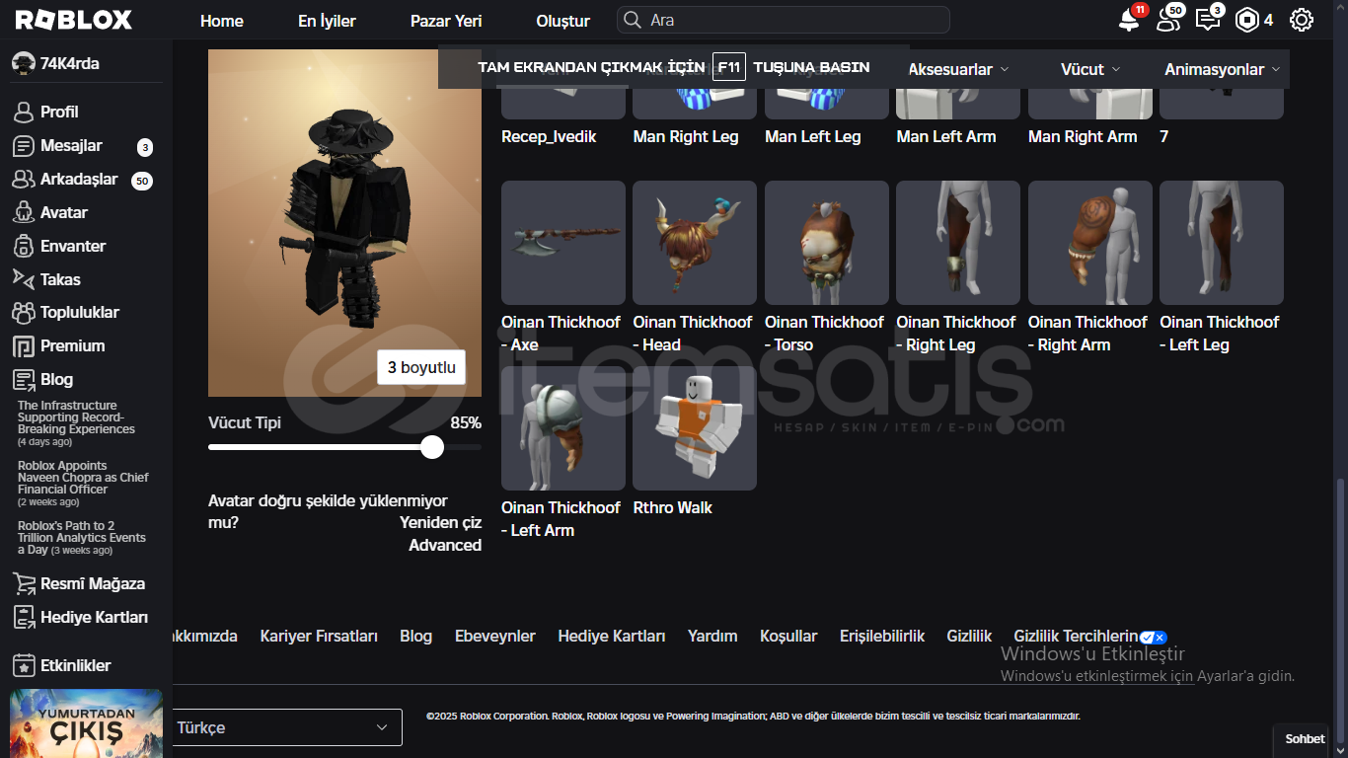The height and width of the screenshot is (758, 1348).
Task: Click the Avatar icon in the sidebar
Action: pyautogui.click(x=23, y=212)
